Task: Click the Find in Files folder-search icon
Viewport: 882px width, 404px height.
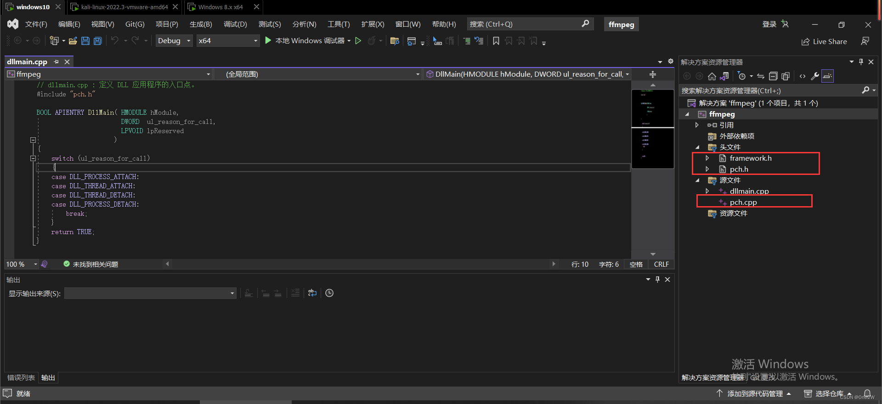Action: tap(395, 41)
